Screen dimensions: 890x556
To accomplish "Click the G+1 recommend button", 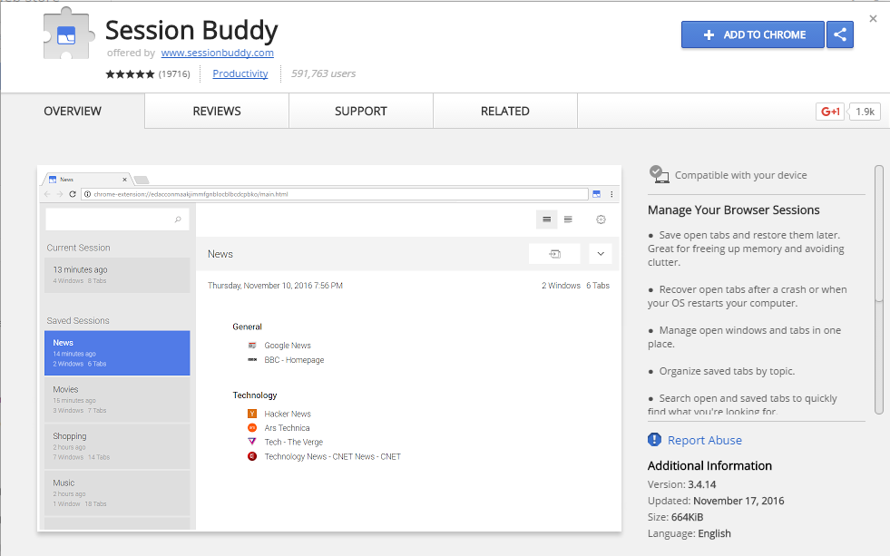I will (x=830, y=112).
